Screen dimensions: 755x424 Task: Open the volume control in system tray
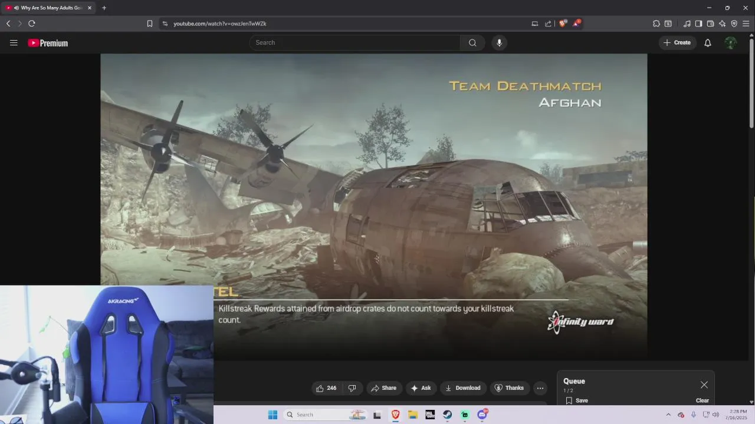(715, 415)
